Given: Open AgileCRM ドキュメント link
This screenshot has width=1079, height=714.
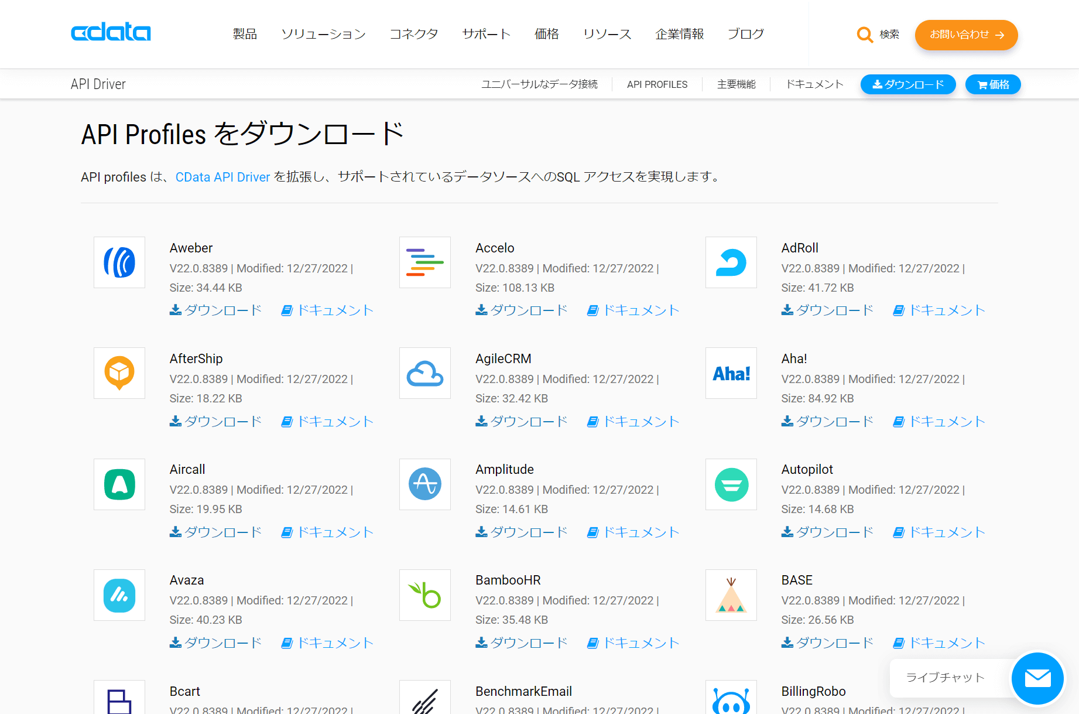Looking at the screenshot, I should 633,421.
